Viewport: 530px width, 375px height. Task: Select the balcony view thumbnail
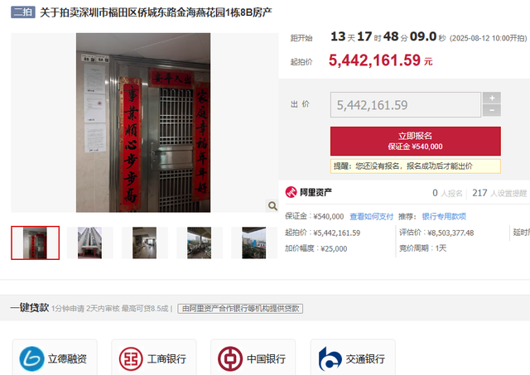point(199,243)
